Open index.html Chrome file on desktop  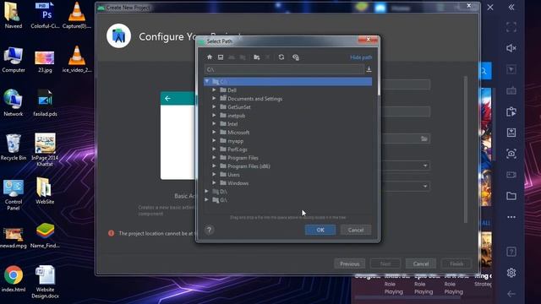coord(14,279)
